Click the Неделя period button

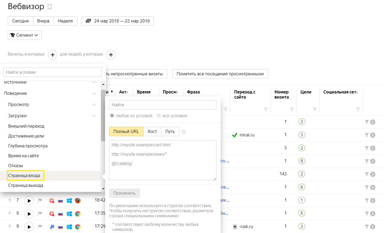click(x=65, y=21)
